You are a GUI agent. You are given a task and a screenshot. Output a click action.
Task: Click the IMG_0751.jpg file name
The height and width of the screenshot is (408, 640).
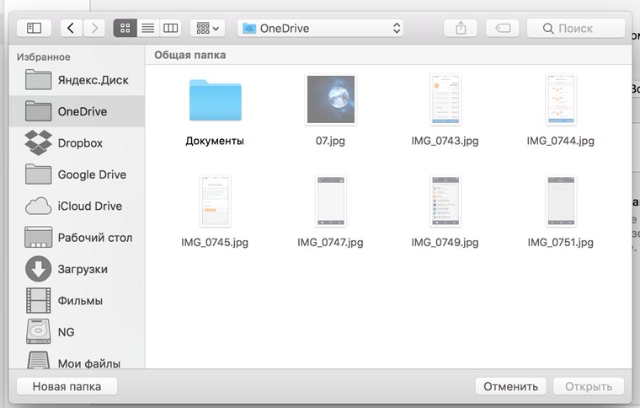pos(560,242)
